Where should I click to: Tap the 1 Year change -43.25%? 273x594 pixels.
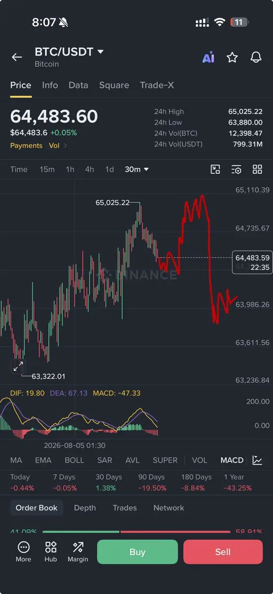[x=238, y=488]
